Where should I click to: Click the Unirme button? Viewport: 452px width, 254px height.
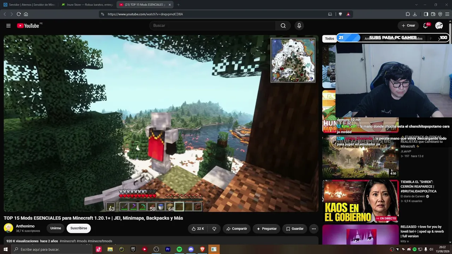(x=56, y=228)
